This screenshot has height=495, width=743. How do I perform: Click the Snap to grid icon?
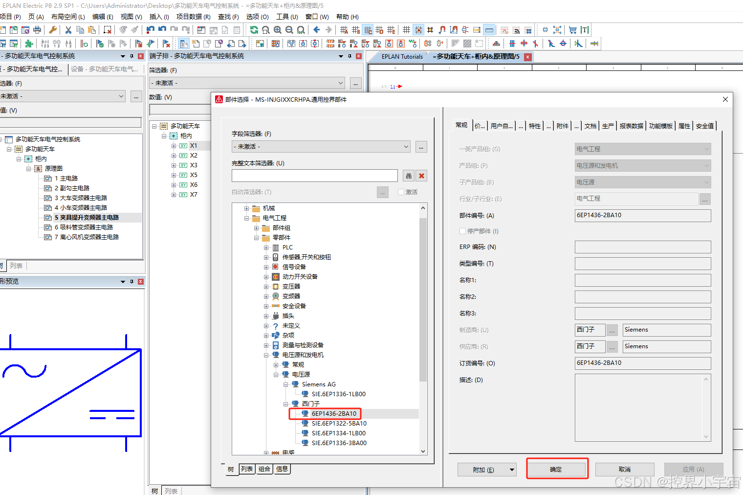(418, 30)
